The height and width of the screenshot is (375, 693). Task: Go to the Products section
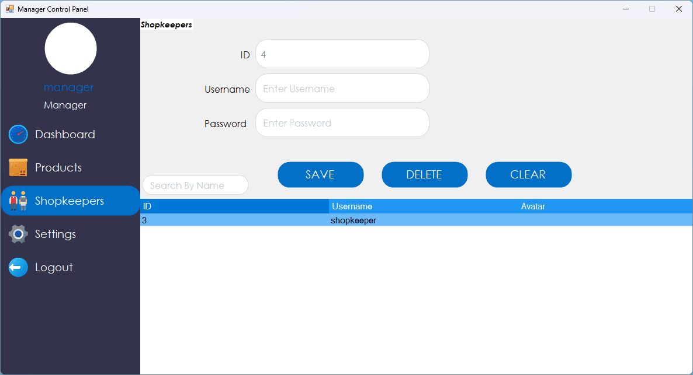(58, 167)
